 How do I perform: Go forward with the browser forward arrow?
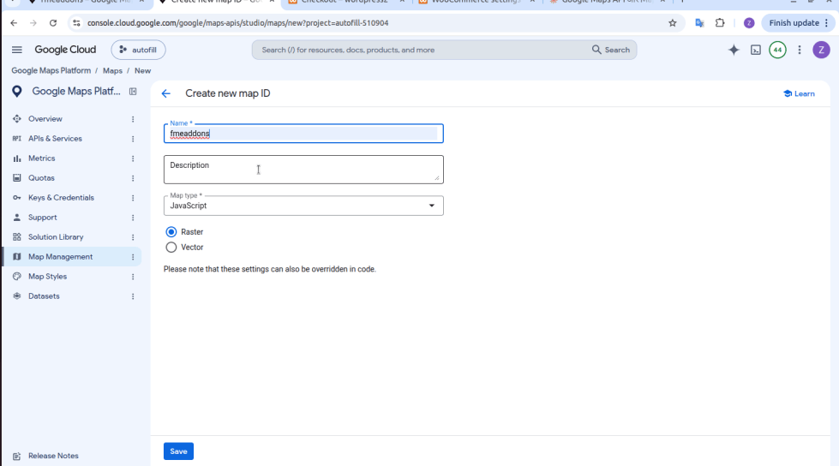click(x=33, y=23)
